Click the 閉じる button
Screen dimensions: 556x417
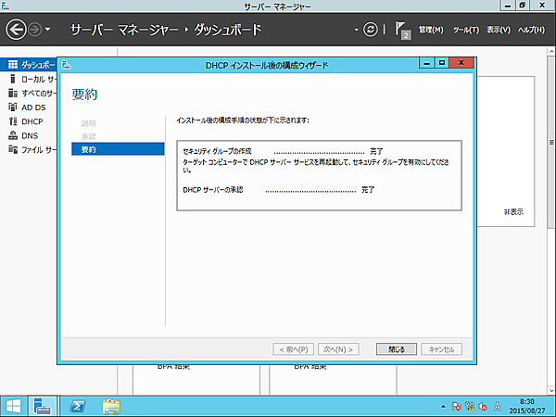pyautogui.click(x=397, y=349)
